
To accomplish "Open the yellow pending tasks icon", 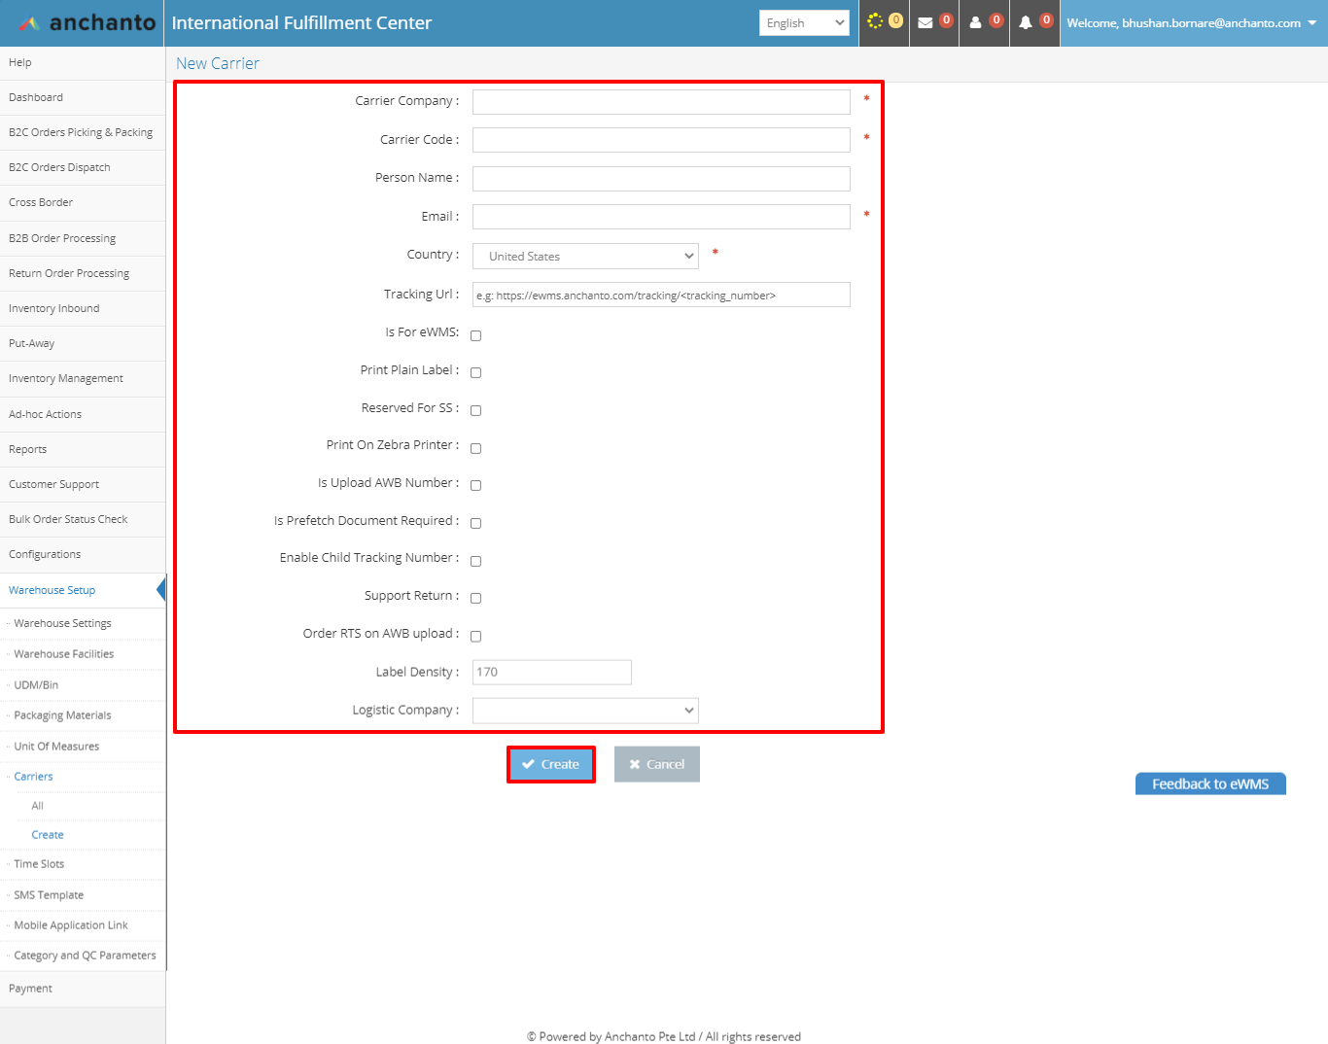I will point(876,21).
